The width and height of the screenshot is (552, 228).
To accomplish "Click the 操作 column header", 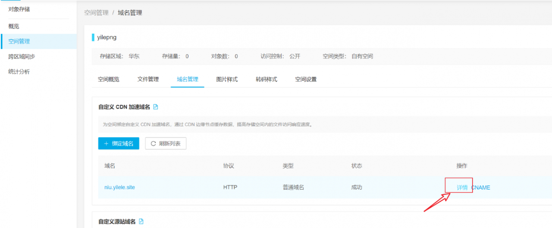I will coord(462,166).
